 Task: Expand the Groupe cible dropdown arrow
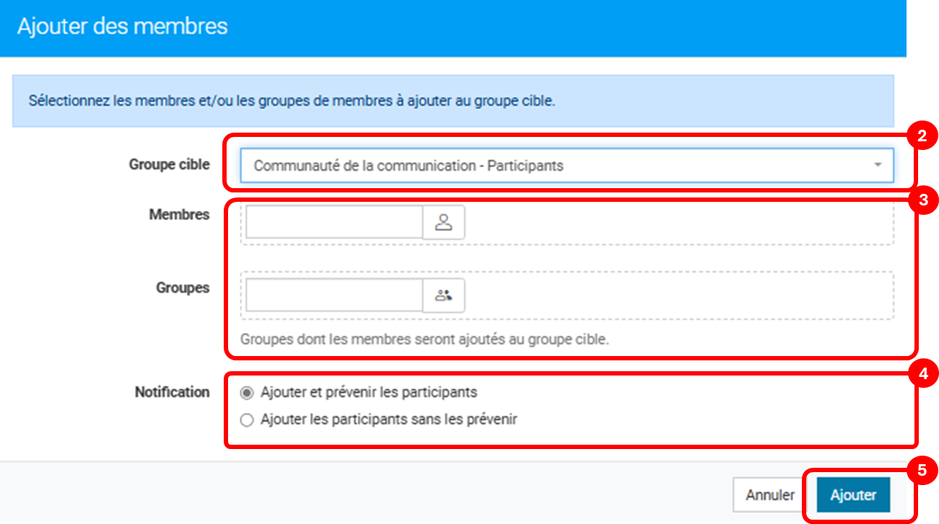tap(878, 165)
